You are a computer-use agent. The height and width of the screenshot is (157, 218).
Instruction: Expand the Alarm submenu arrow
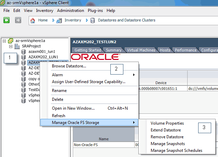point(134,75)
